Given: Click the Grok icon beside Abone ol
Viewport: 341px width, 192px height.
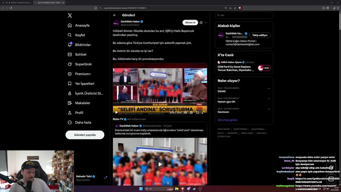Looking at the screenshot, I should tap(201, 23).
